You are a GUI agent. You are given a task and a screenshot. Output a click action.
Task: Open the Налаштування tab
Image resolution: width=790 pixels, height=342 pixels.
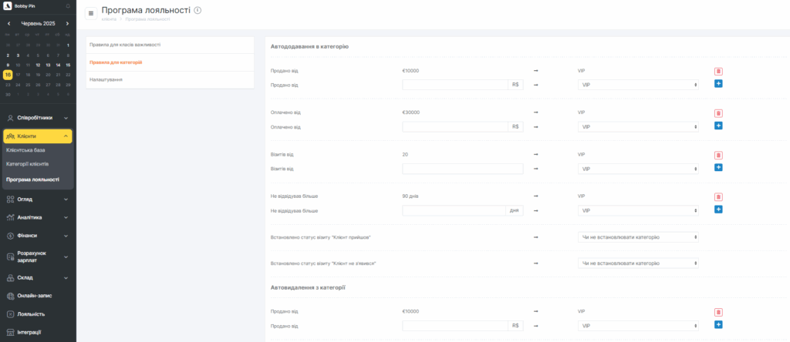(170, 80)
